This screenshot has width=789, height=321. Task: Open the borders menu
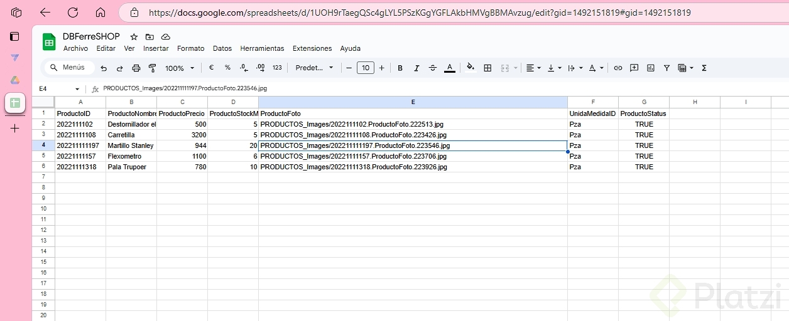coord(487,68)
